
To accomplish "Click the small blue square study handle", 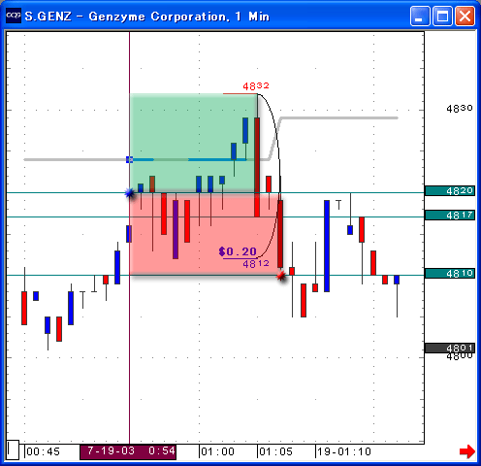I will [x=129, y=159].
